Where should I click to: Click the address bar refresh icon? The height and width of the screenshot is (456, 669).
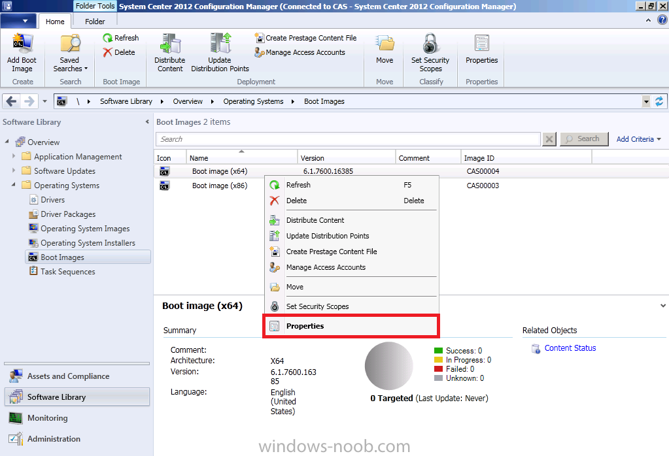pos(659,101)
